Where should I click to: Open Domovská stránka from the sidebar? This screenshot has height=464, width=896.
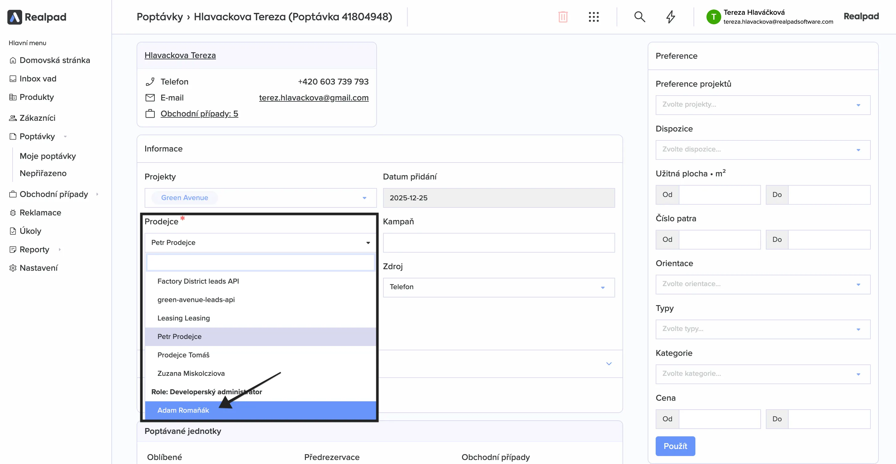pos(54,60)
